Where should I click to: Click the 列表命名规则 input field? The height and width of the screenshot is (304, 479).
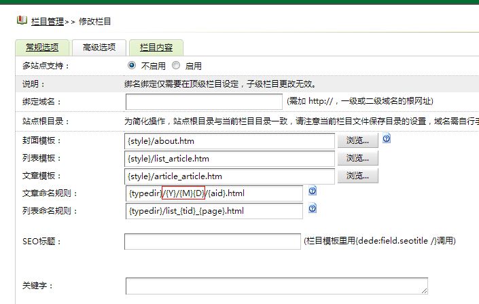[214, 211]
